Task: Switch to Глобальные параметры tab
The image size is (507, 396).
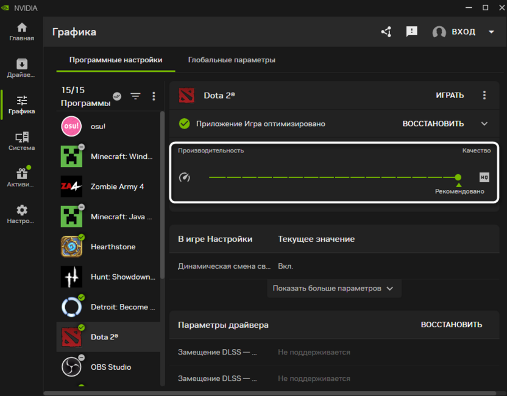Action: click(x=232, y=60)
